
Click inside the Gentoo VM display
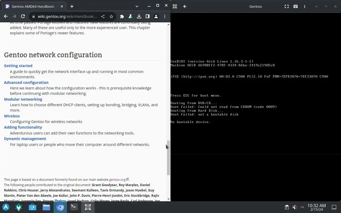256,106
